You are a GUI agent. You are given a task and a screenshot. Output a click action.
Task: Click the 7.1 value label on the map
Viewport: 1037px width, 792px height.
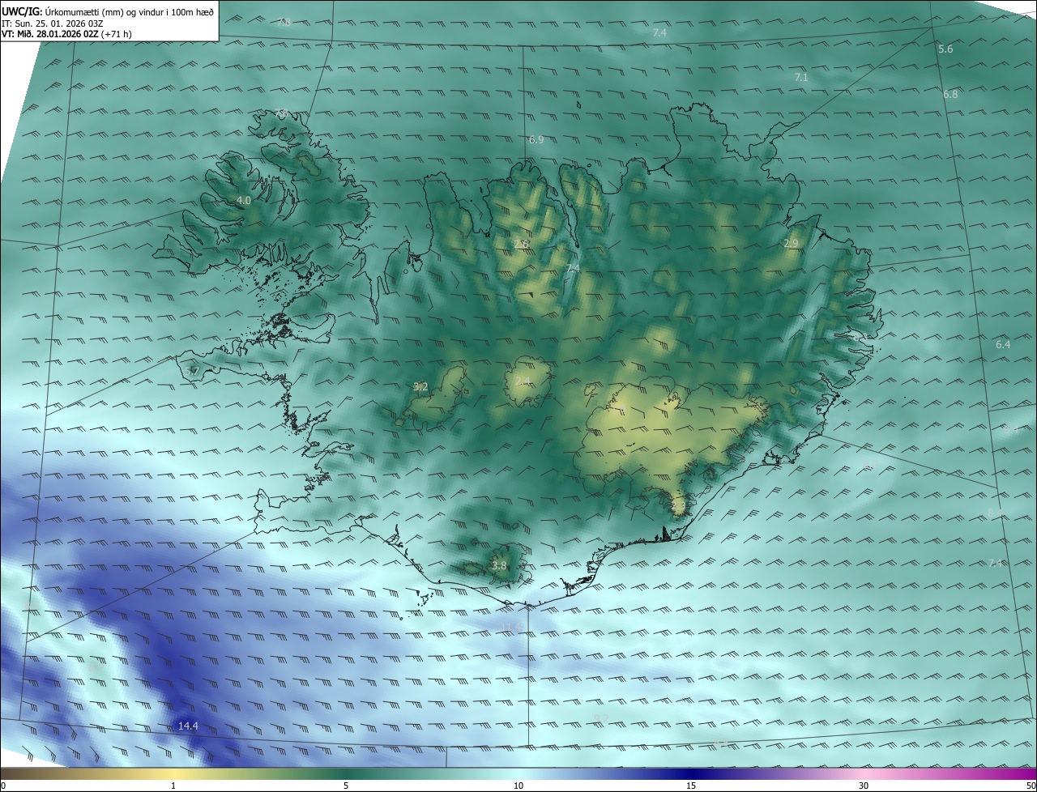click(x=801, y=77)
